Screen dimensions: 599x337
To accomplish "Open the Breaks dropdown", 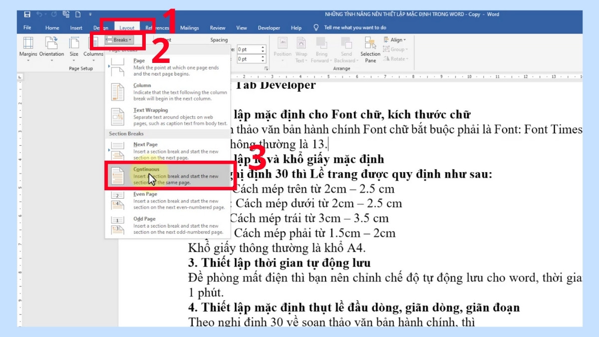I will pos(119,41).
